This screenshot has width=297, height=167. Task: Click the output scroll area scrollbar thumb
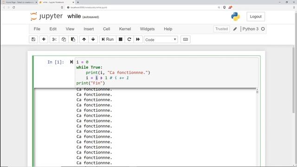tap(257, 92)
